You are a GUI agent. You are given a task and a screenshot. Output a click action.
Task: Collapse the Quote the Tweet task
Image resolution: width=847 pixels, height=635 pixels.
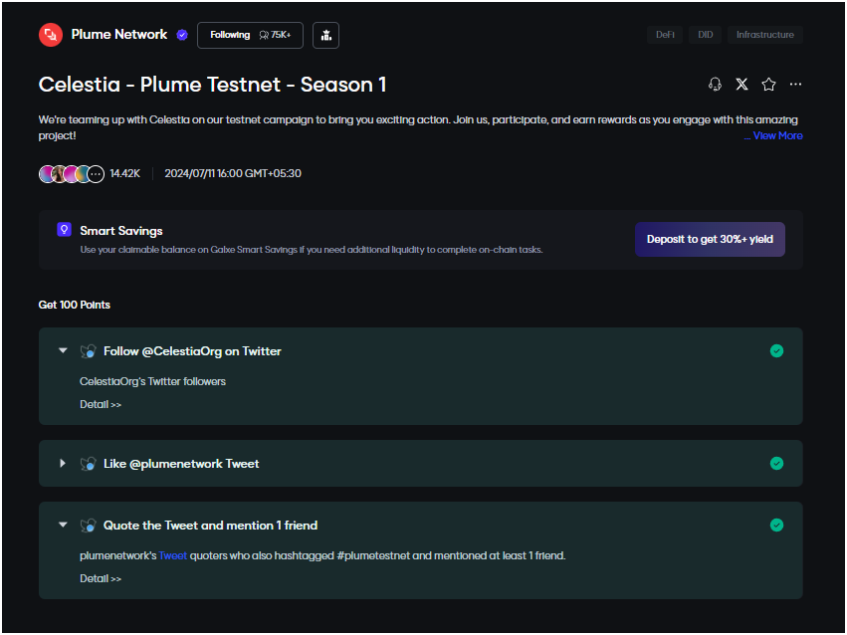click(63, 525)
